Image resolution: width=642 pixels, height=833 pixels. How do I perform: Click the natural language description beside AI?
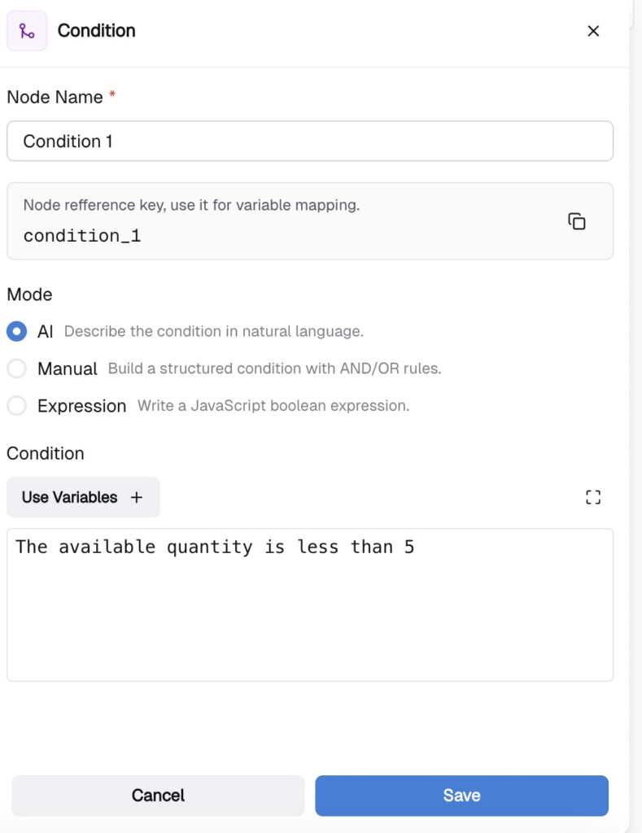pos(213,331)
